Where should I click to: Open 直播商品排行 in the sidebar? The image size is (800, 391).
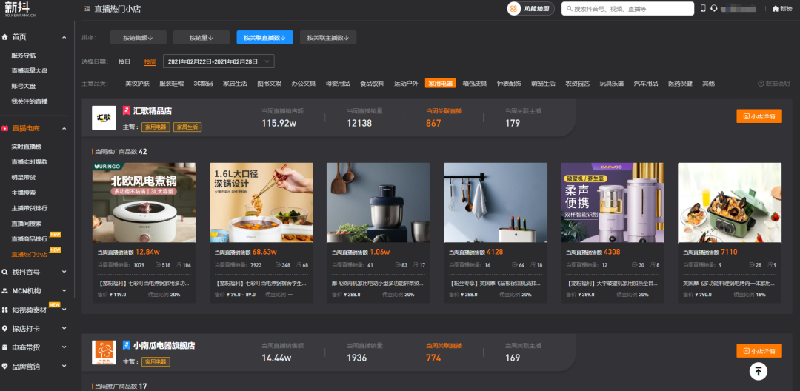coord(30,238)
